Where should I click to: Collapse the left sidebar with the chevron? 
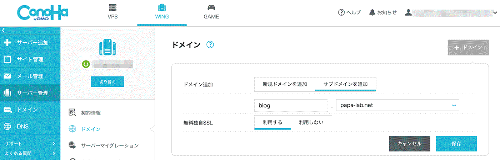pyautogui.click(x=3, y=30)
